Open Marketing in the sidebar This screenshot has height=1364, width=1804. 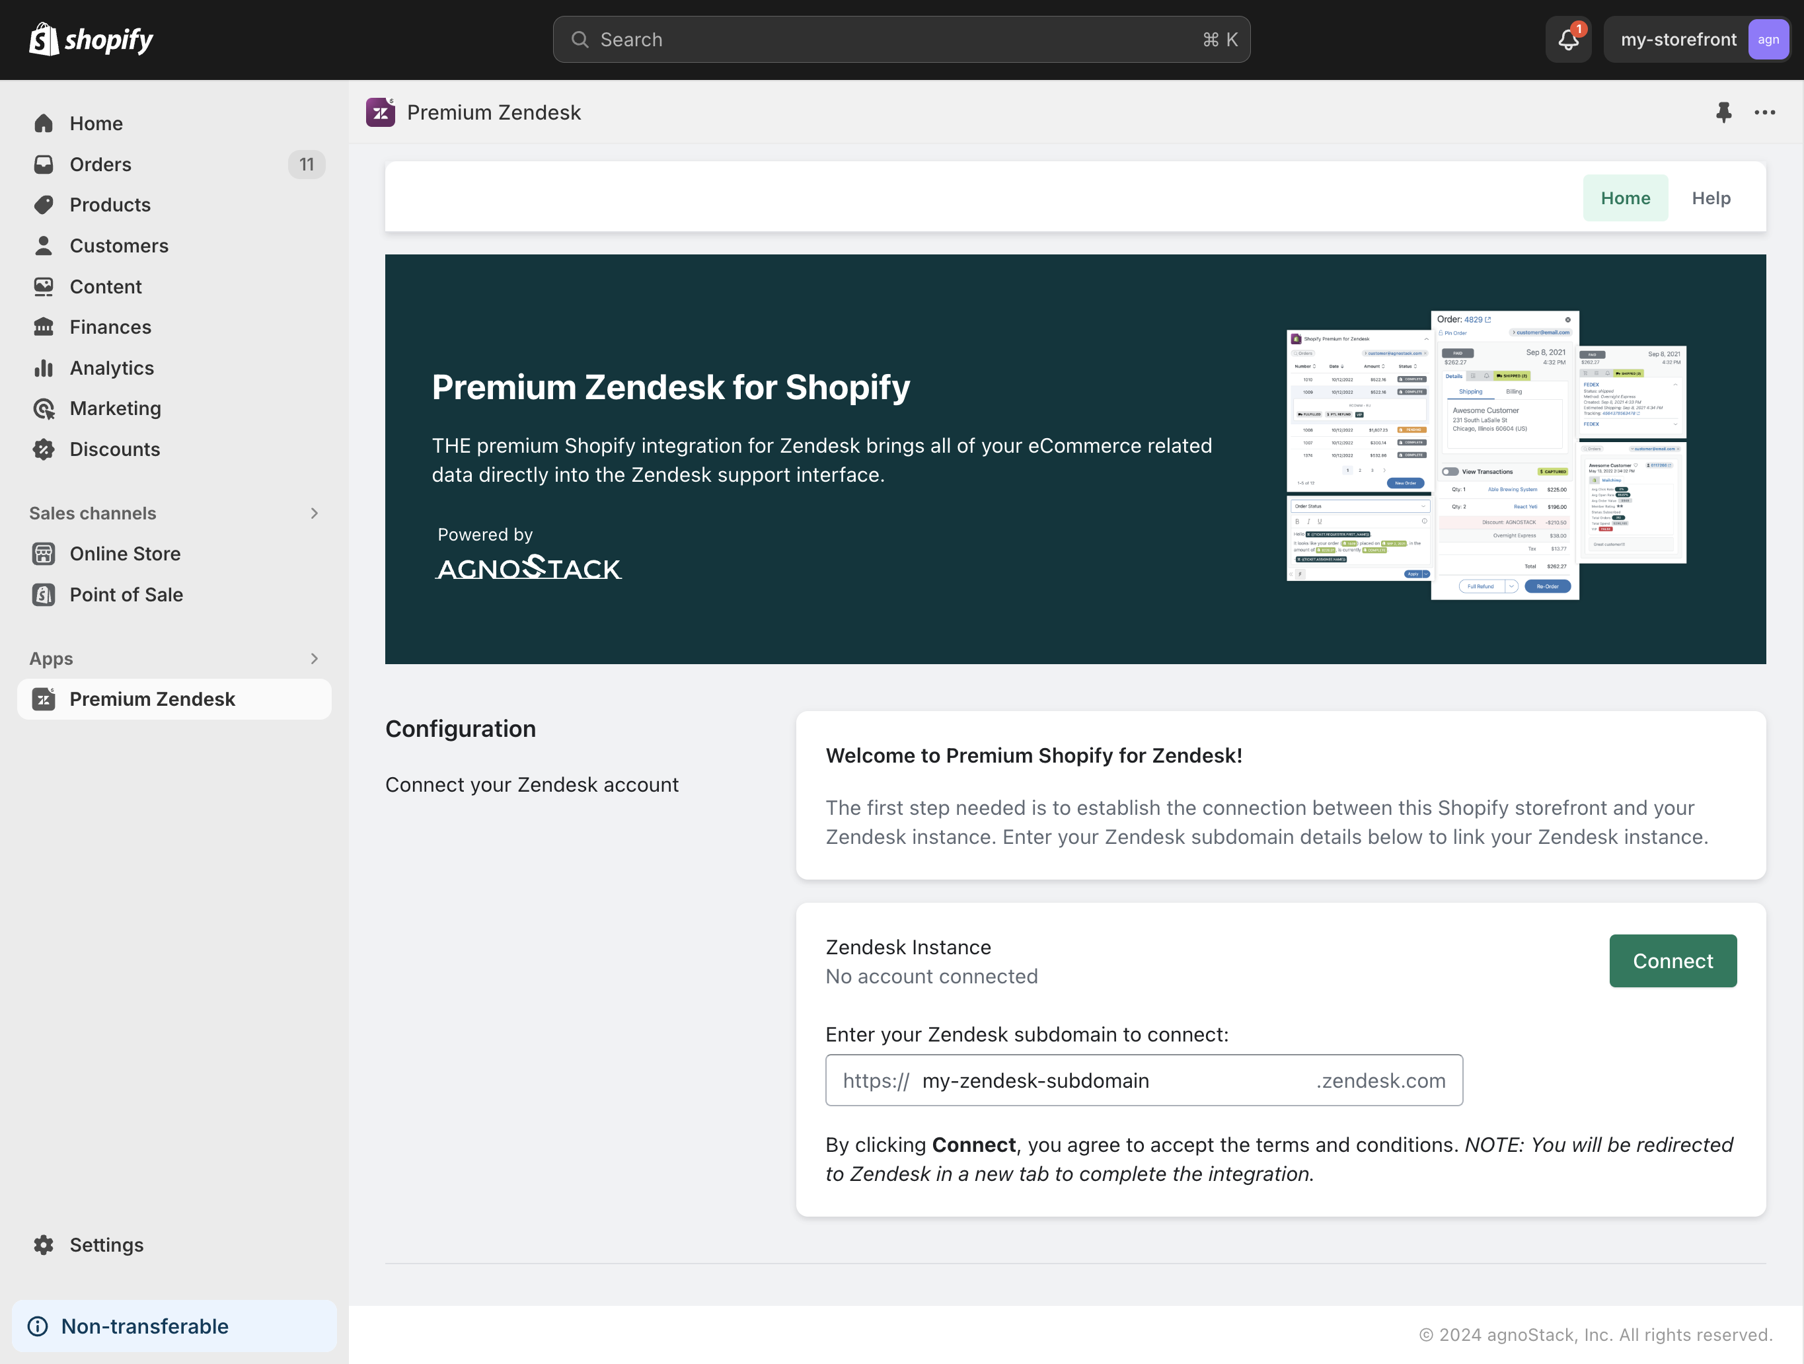174,408
